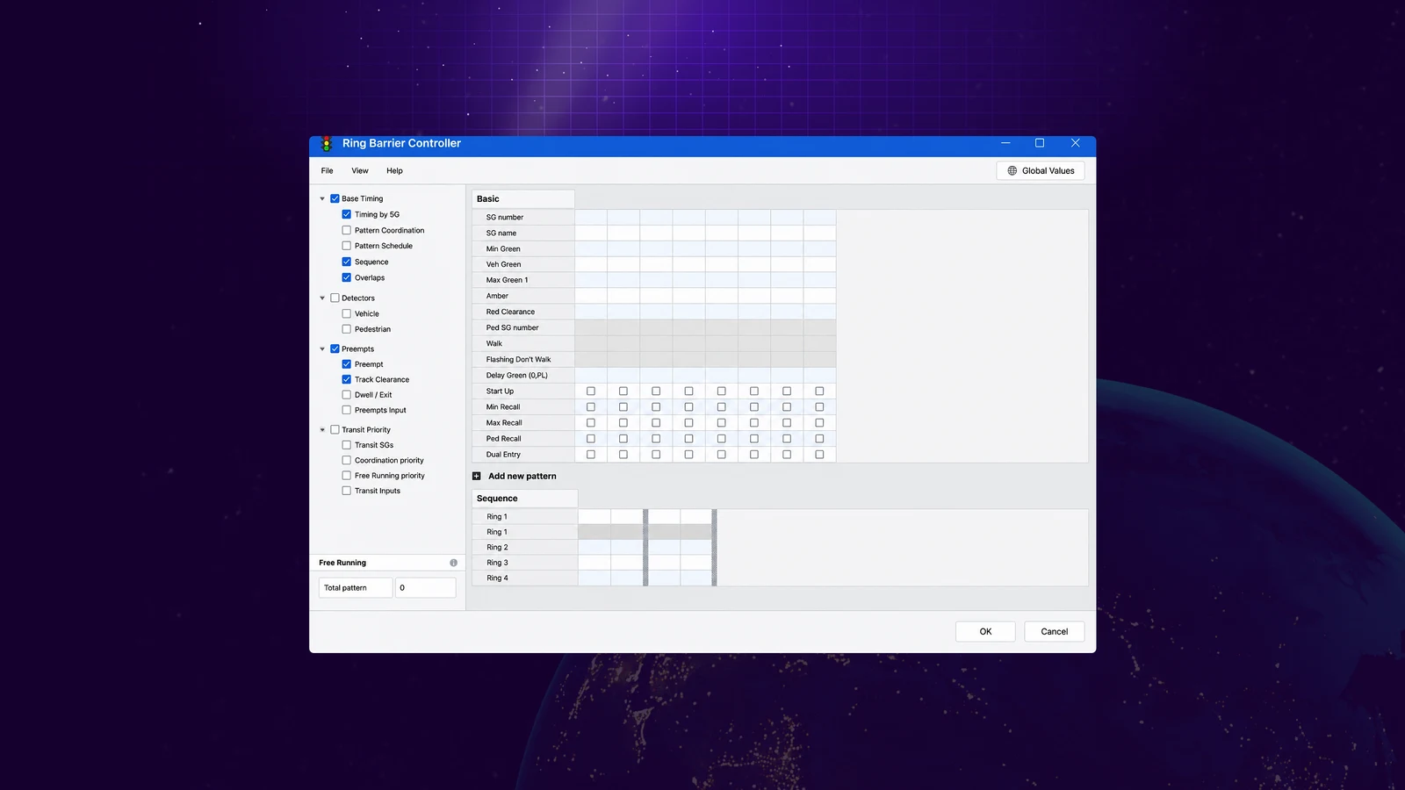Screen dimensions: 1405x790
Task: Enable Free Running priority checkbox
Action: [346, 475]
